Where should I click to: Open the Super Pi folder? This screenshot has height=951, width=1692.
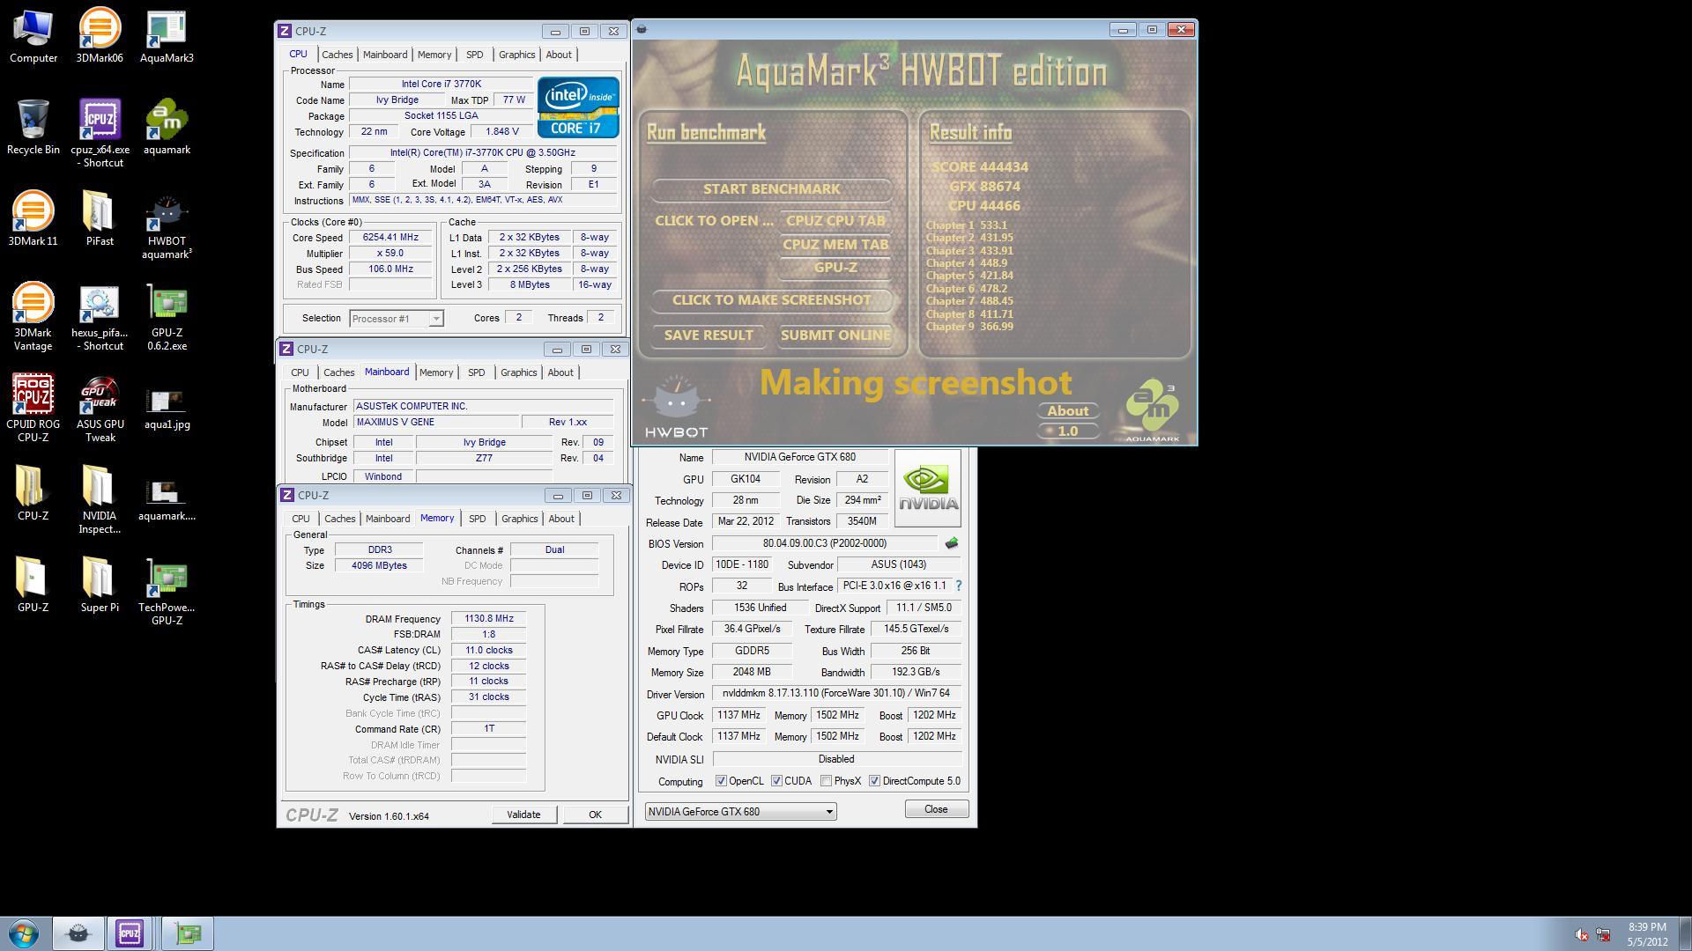[100, 585]
